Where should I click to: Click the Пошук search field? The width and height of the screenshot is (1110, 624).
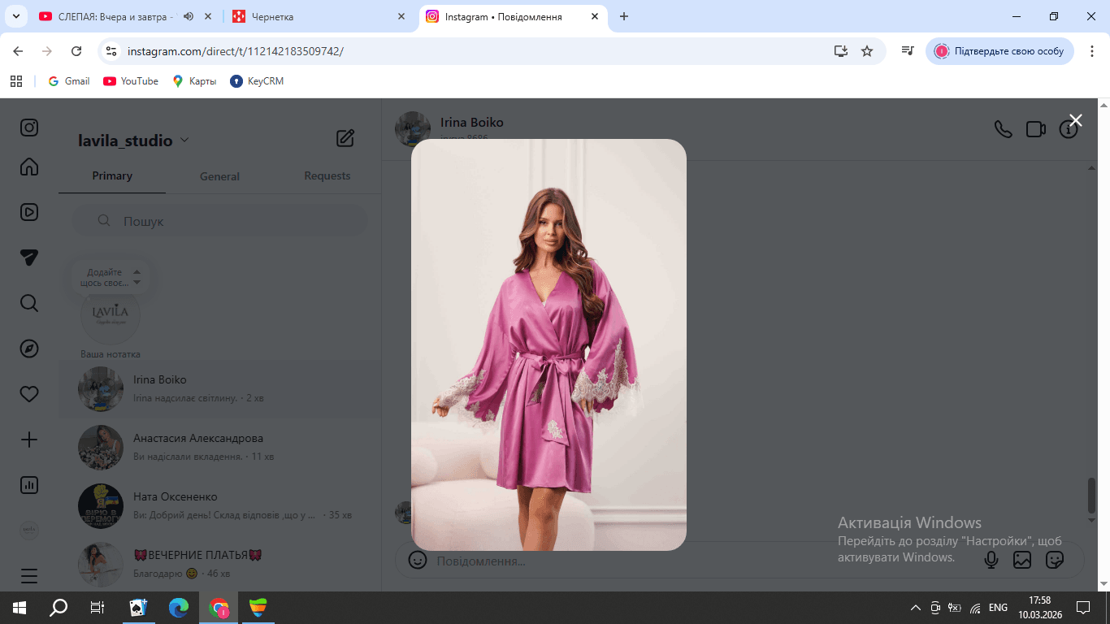coord(219,221)
